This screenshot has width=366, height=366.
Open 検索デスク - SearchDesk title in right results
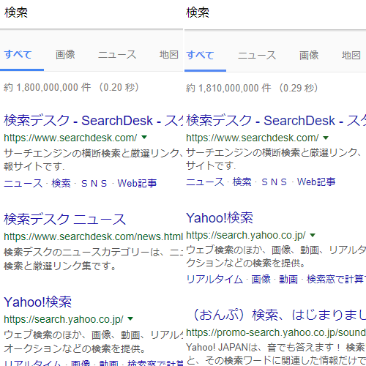click(x=276, y=120)
